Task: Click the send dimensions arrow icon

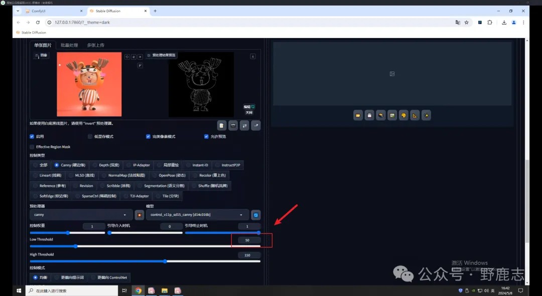Action: pyautogui.click(x=256, y=126)
